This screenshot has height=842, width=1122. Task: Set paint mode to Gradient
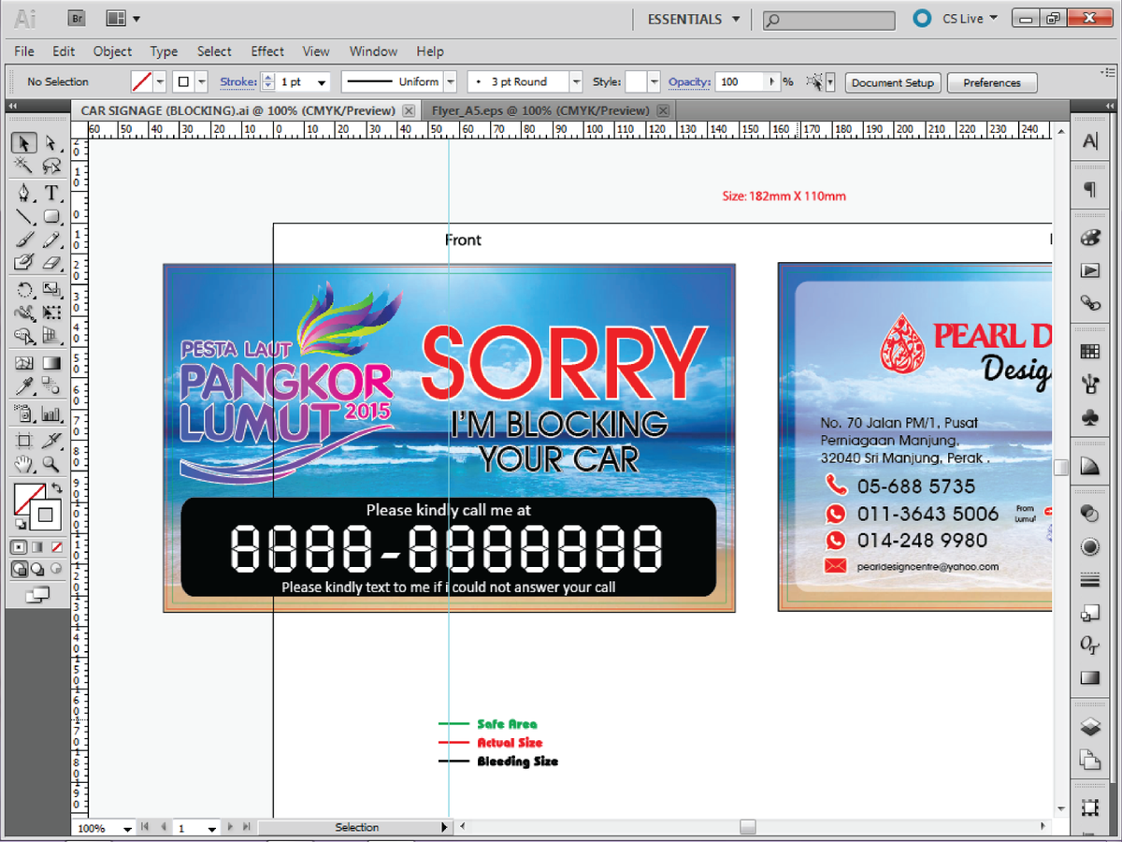click(38, 546)
